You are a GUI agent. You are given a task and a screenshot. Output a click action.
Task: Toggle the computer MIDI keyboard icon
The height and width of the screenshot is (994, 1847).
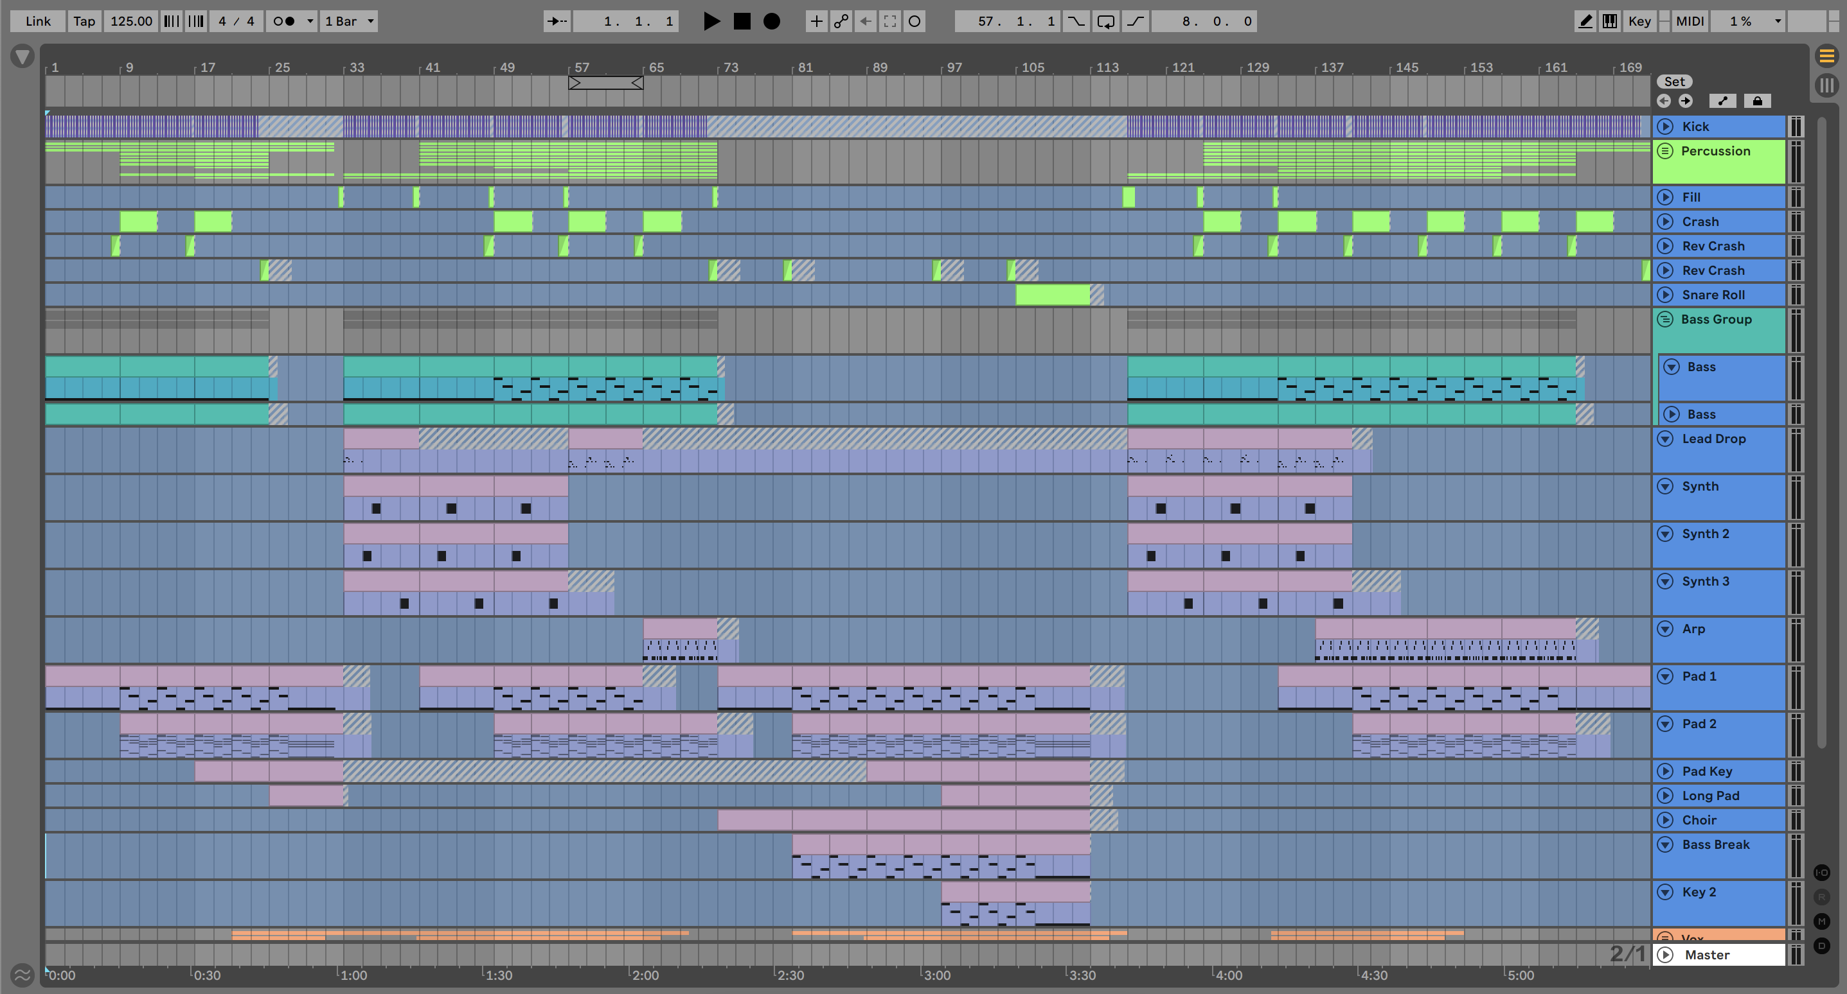[x=1610, y=21]
